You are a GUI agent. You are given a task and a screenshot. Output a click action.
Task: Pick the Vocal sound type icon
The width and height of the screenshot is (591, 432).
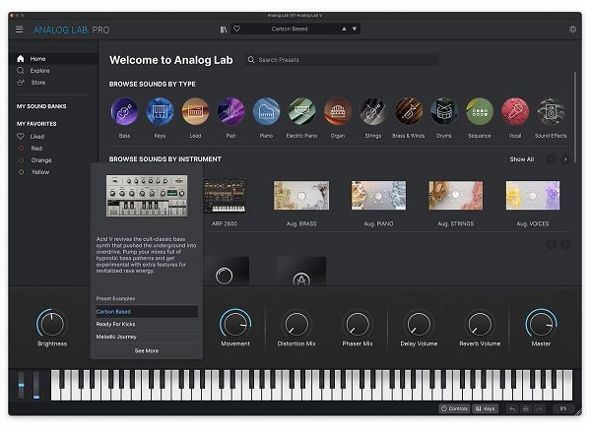click(515, 111)
